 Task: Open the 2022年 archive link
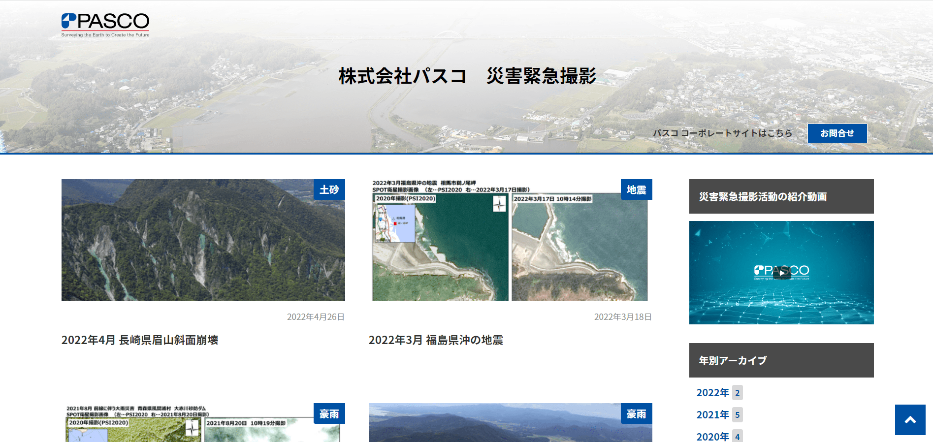712,393
